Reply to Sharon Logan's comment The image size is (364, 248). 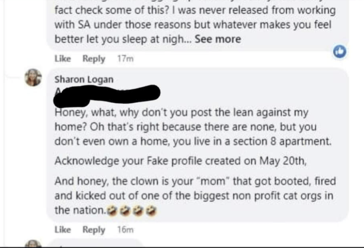[94, 230]
